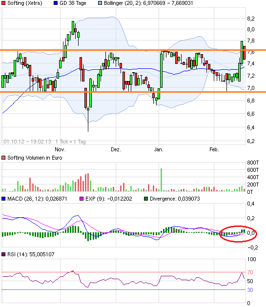
Task: Click the 'Dez.' month axis label
Action: coord(116,149)
